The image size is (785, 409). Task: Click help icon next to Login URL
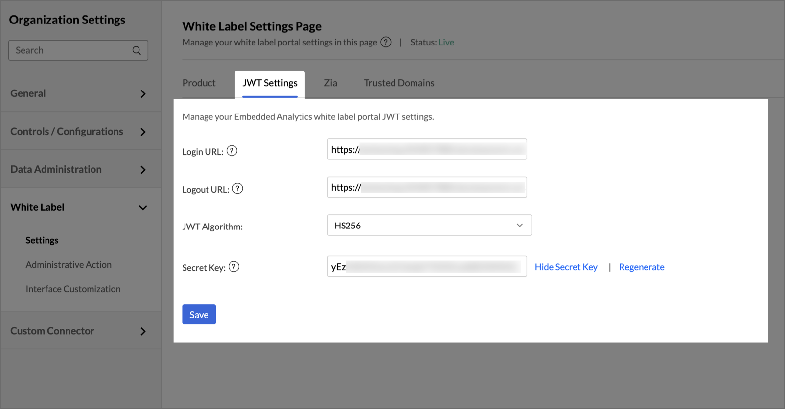pos(232,151)
